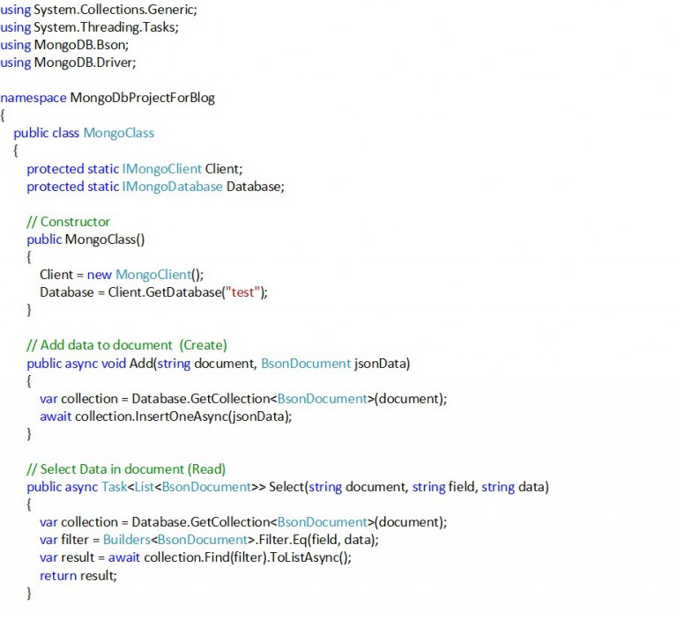Click MongoClass in the class declaration
677x619 pixels.
click(118, 133)
